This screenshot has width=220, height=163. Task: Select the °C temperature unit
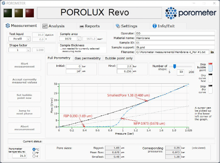pyautogui.click(x=34, y=149)
